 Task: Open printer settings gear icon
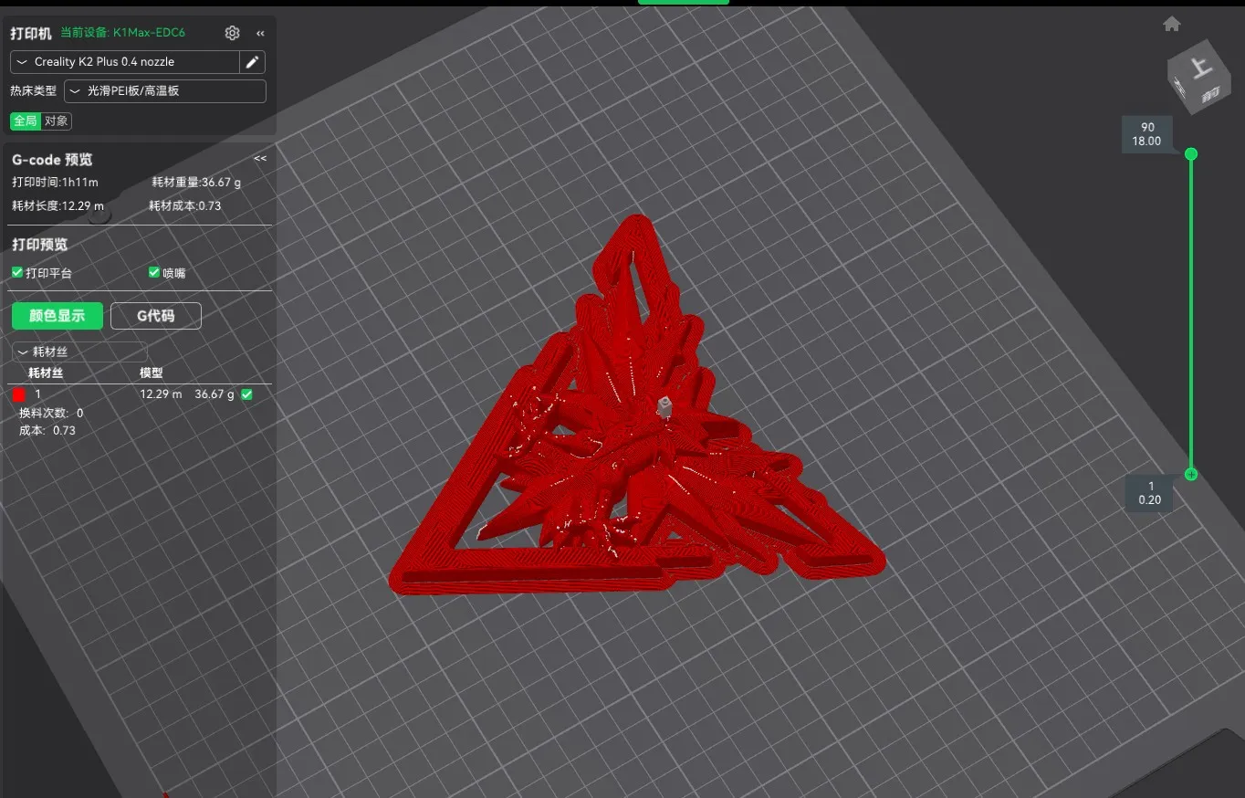tap(232, 33)
